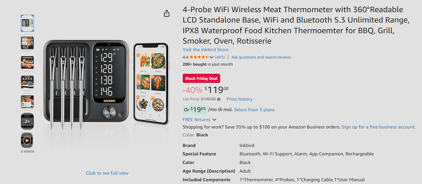The width and height of the screenshot is (422, 184).
Task: Select the fifth product thumbnail
Action: point(27,102)
